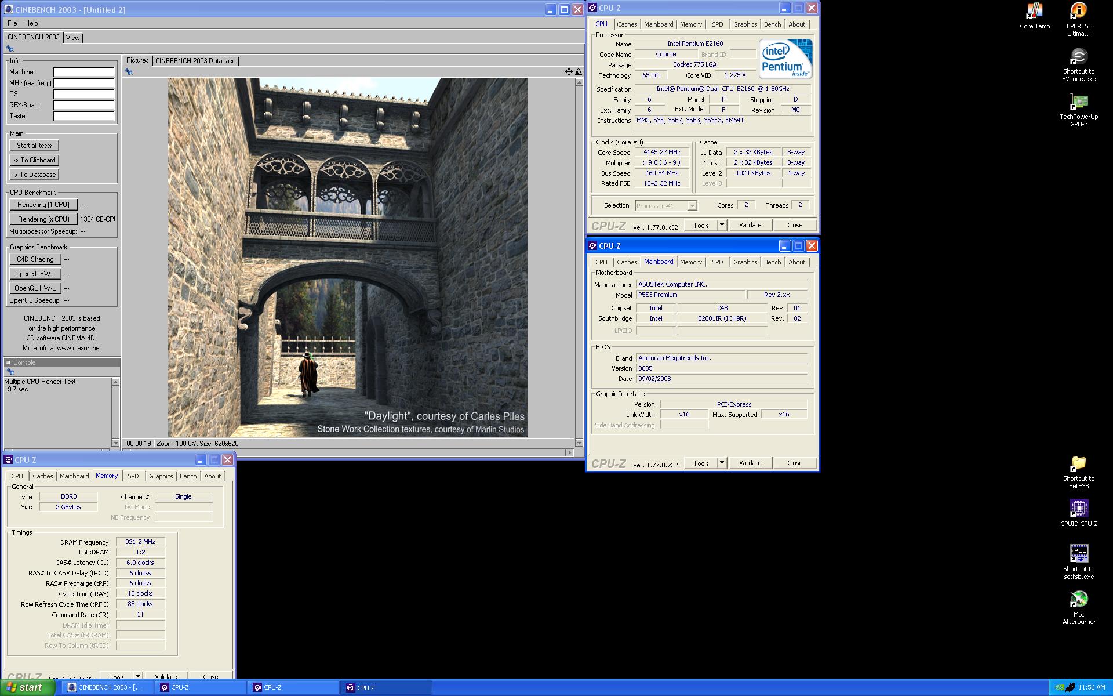This screenshot has height=696, width=1113.
Task: Click Start all tests button
Action: click(x=34, y=146)
